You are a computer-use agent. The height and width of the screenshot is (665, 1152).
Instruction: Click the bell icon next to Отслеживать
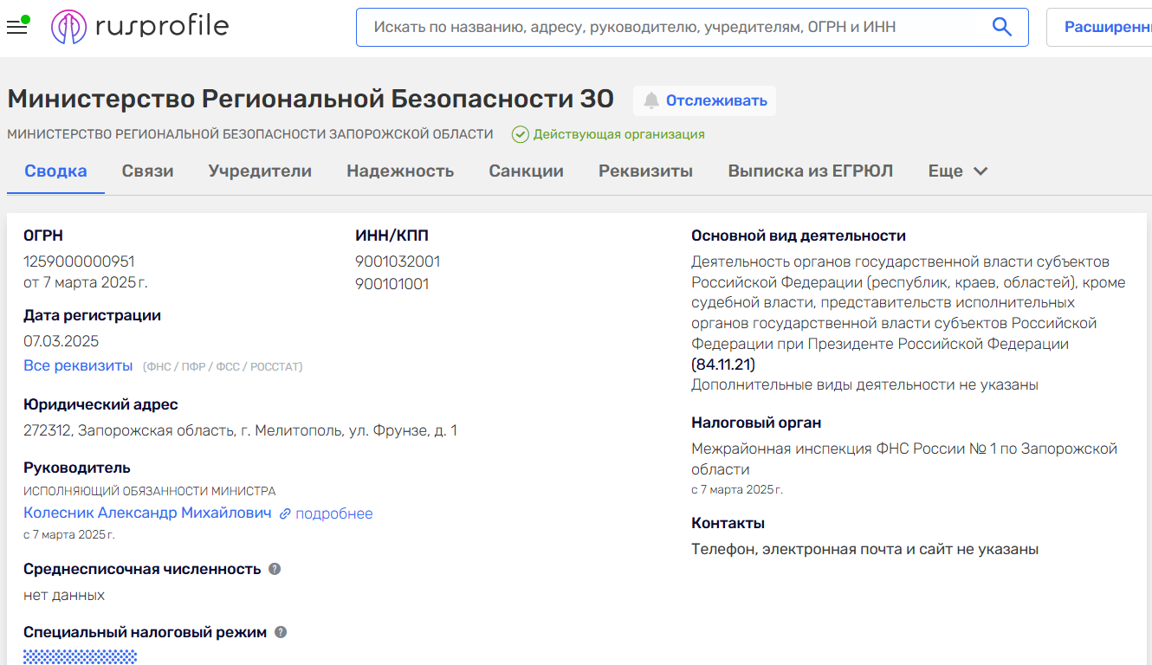coord(652,100)
